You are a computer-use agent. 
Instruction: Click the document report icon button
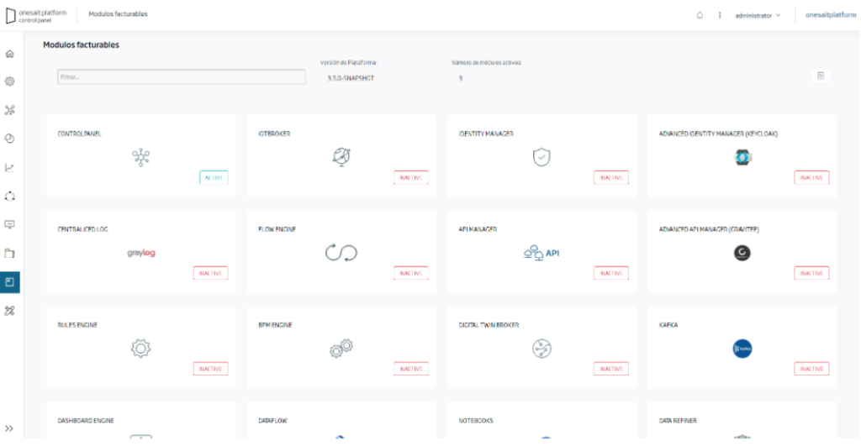[821, 76]
